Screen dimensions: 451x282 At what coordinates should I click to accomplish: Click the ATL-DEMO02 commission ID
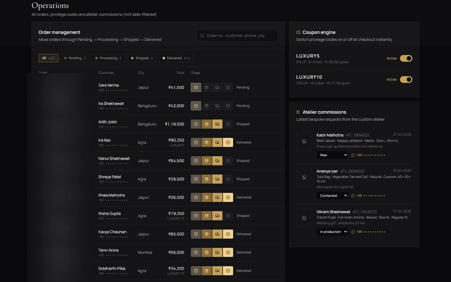point(352,171)
